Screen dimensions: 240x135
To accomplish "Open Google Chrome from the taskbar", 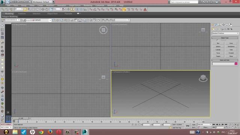I will click(41, 132).
